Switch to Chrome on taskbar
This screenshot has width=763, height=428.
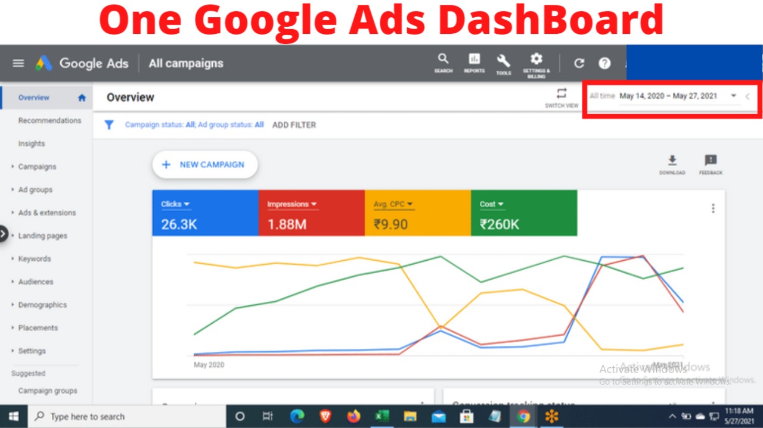[x=524, y=417]
